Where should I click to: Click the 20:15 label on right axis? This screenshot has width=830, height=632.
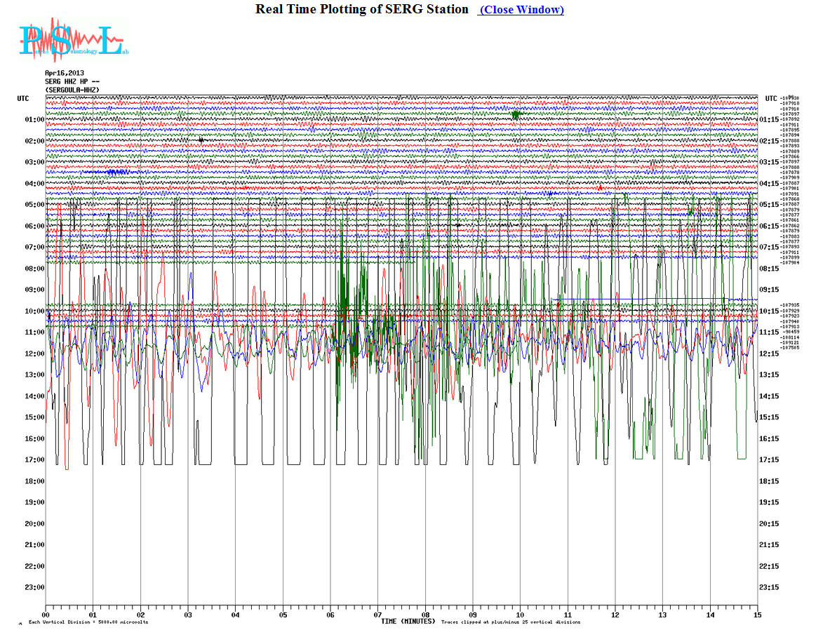point(770,524)
